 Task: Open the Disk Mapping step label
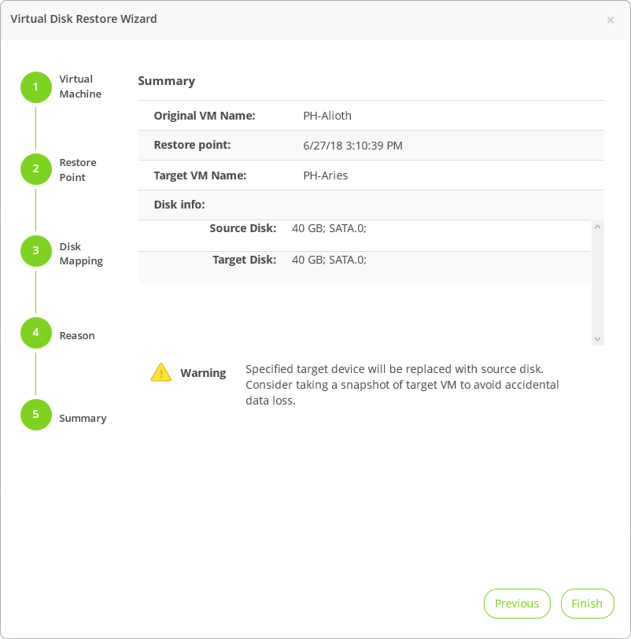(81, 253)
